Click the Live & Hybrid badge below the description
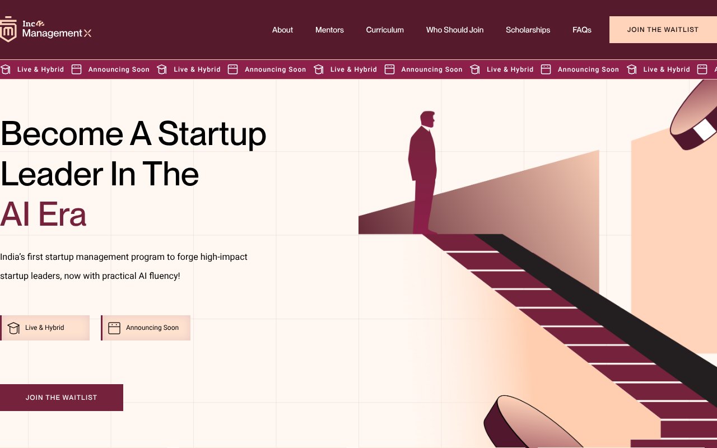Viewport: 717px width, 448px height. 45,328
